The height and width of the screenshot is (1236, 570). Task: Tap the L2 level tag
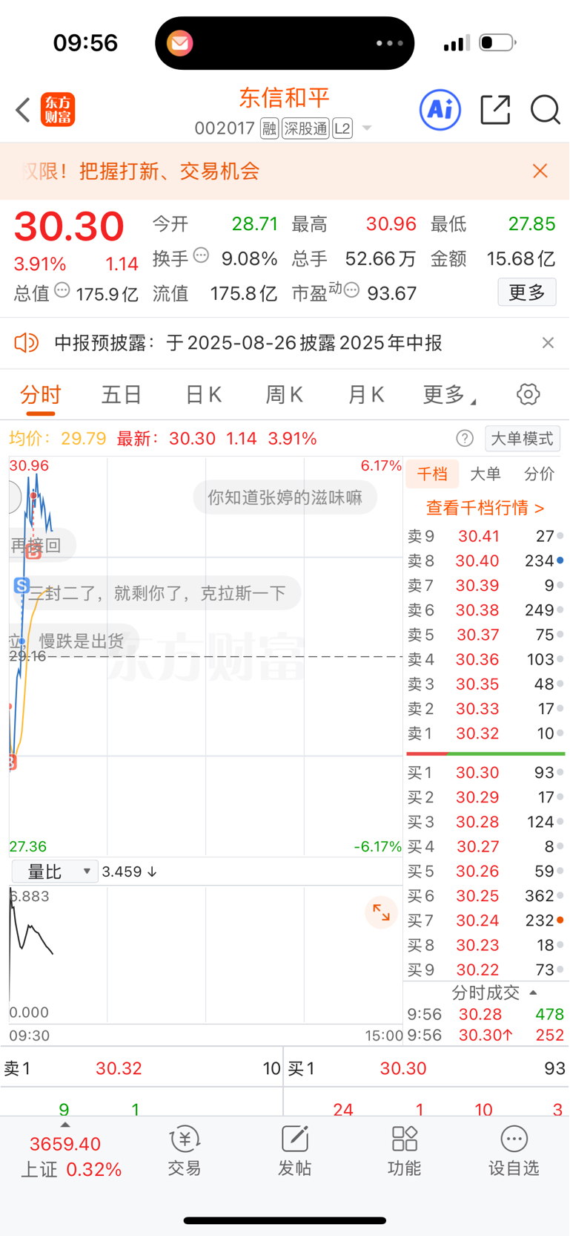pos(342,129)
